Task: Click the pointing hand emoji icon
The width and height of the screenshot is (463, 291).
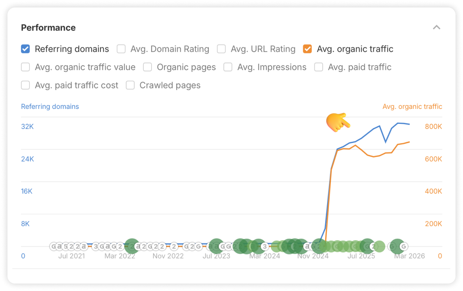Action: [x=338, y=122]
